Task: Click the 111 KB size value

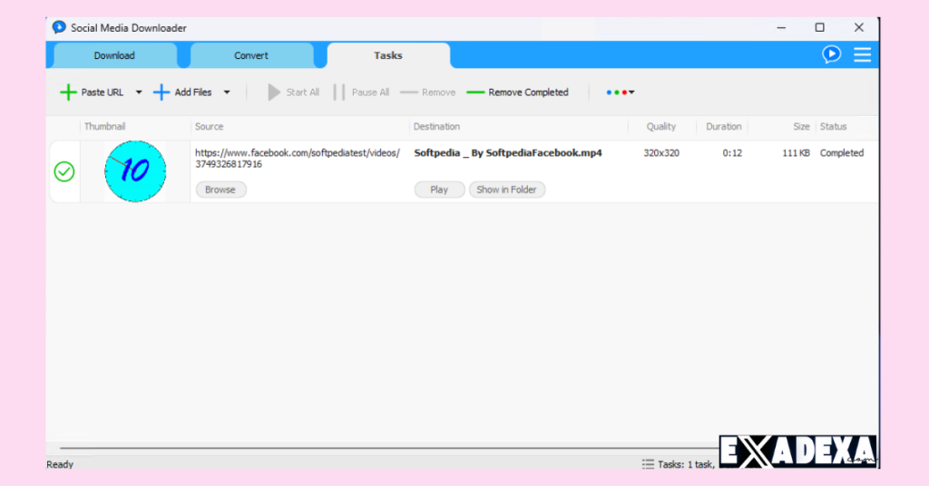Action: point(796,152)
